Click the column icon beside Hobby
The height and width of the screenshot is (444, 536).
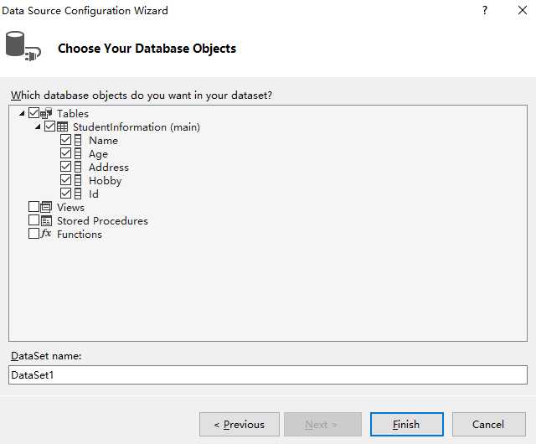(78, 180)
